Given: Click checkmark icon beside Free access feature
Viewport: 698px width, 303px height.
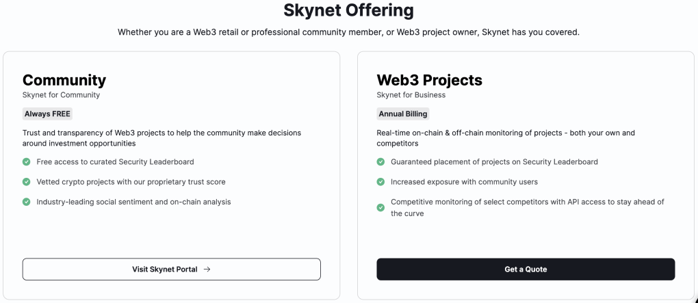Looking at the screenshot, I should (x=26, y=162).
